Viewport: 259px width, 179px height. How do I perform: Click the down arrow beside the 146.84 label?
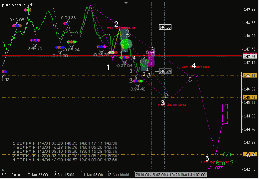[149, 75]
